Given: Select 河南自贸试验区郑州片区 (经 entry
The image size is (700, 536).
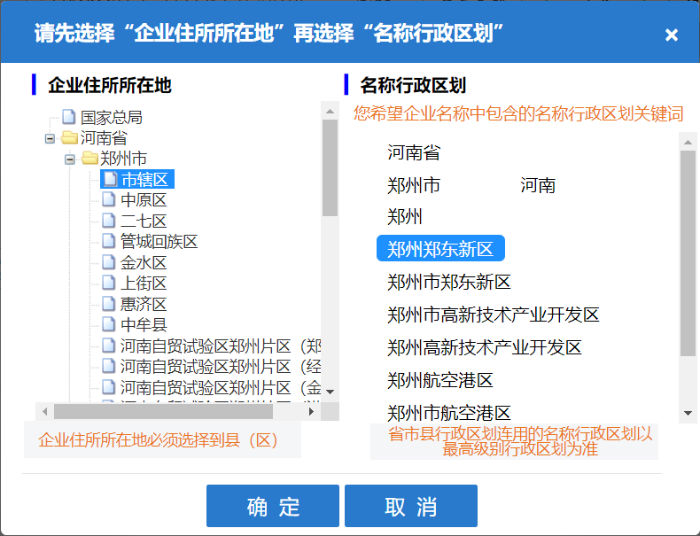Looking at the screenshot, I should point(221,367).
